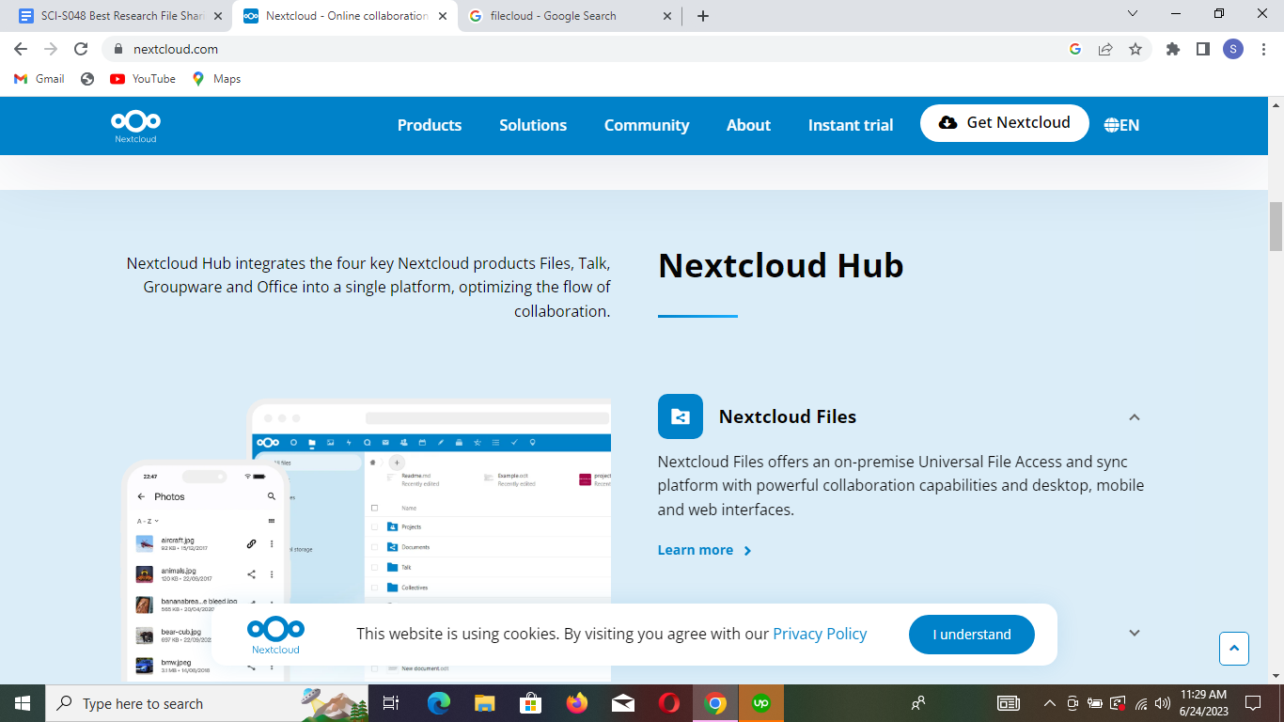Bookmark this page using the star icon
The width and height of the screenshot is (1284, 722).
pos(1136,48)
